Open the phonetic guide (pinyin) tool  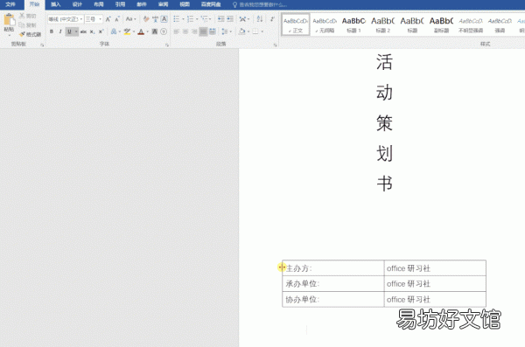[x=155, y=19]
